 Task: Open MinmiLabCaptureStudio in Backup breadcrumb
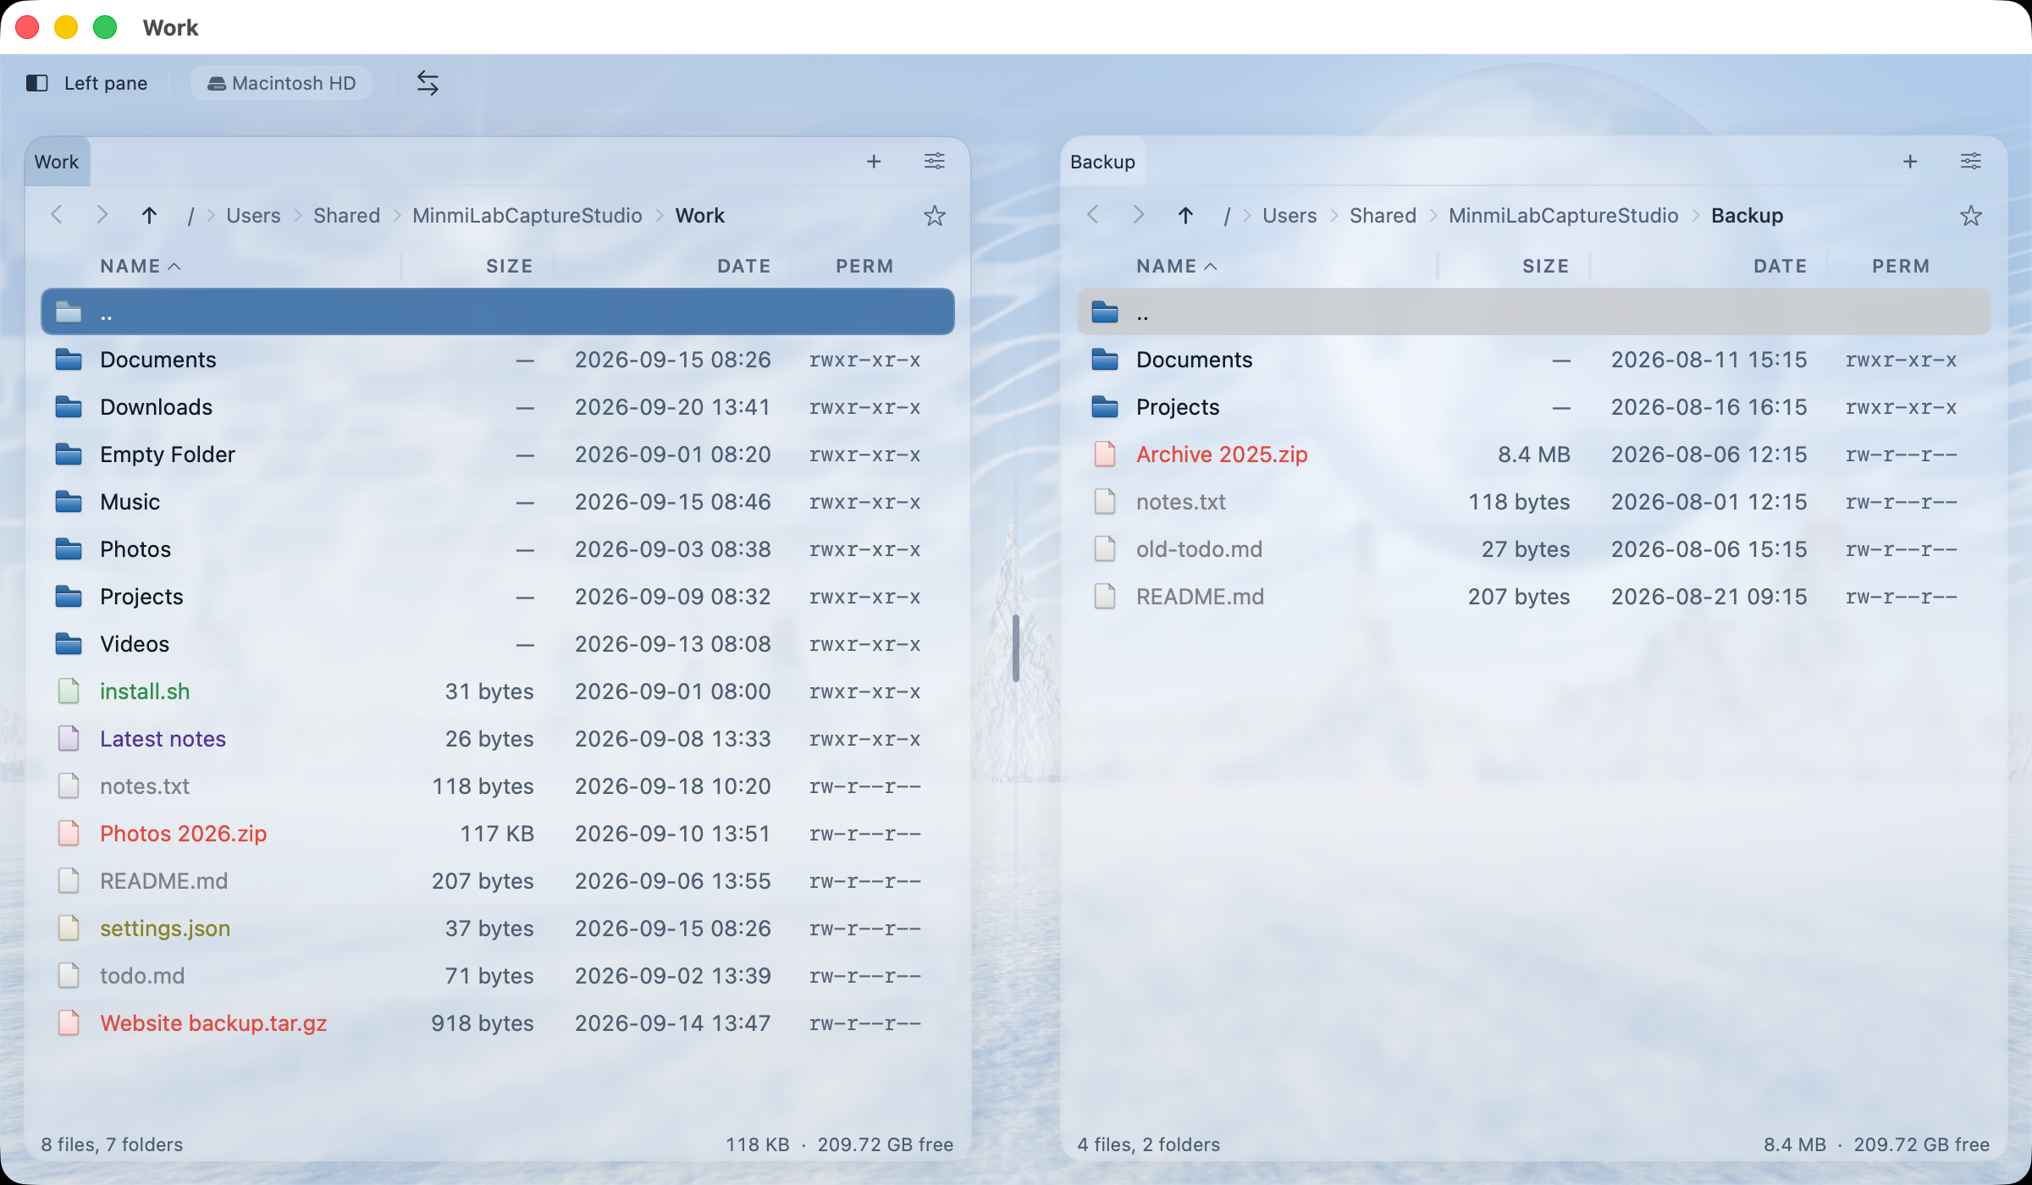(1563, 216)
